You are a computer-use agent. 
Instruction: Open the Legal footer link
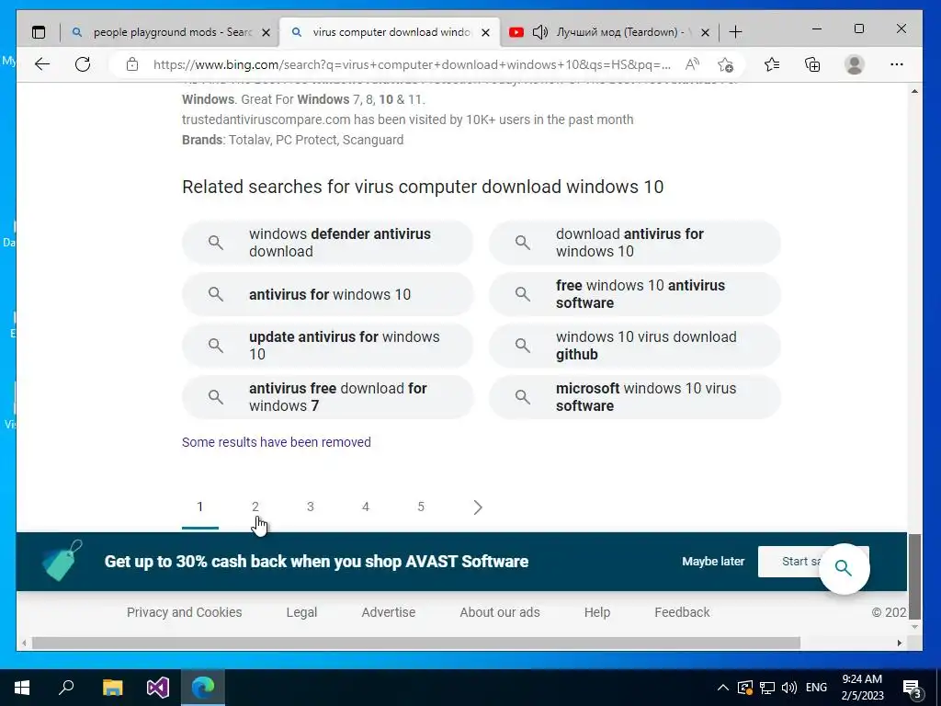pyautogui.click(x=301, y=612)
